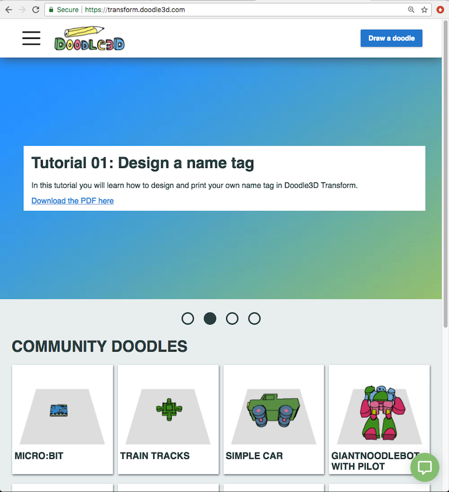Go back in browser history
The width and height of the screenshot is (449, 492).
tap(9, 10)
